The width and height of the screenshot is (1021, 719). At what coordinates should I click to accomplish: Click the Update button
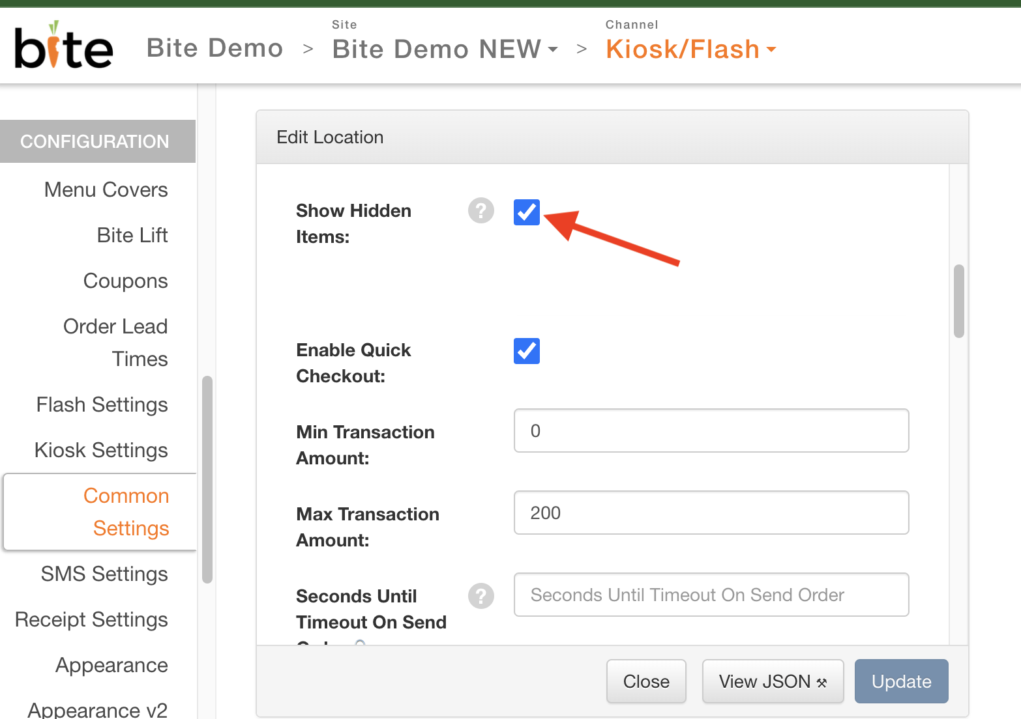[901, 681]
